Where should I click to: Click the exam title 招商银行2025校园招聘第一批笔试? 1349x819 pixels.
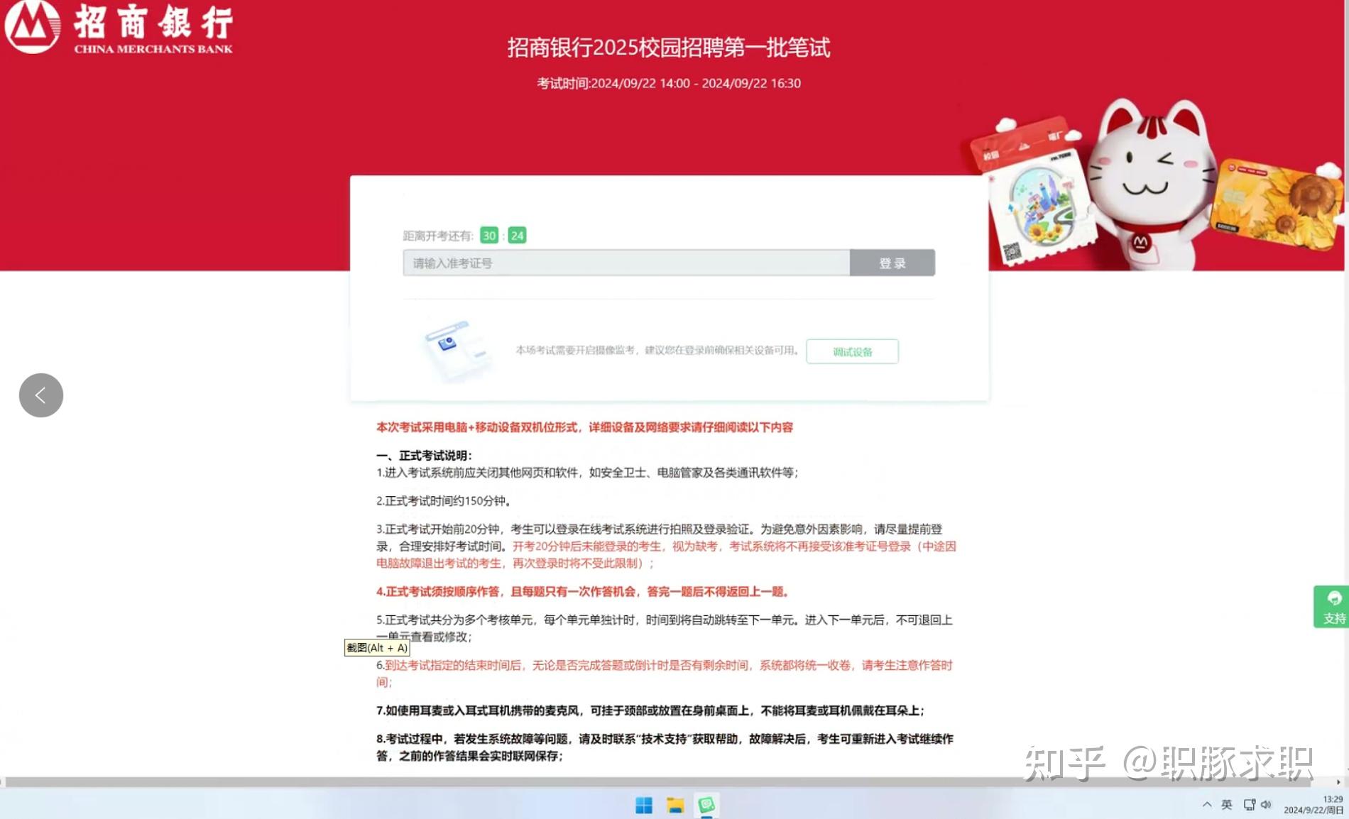click(x=668, y=48)
